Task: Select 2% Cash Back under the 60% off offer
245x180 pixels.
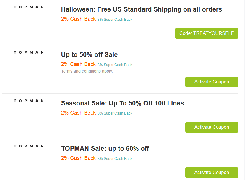Action: click(78, 158)
